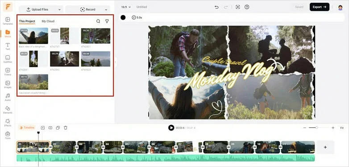Split the scene with the timeline split icon
Viewport: 349px width, 167px height.
[50, 128]
